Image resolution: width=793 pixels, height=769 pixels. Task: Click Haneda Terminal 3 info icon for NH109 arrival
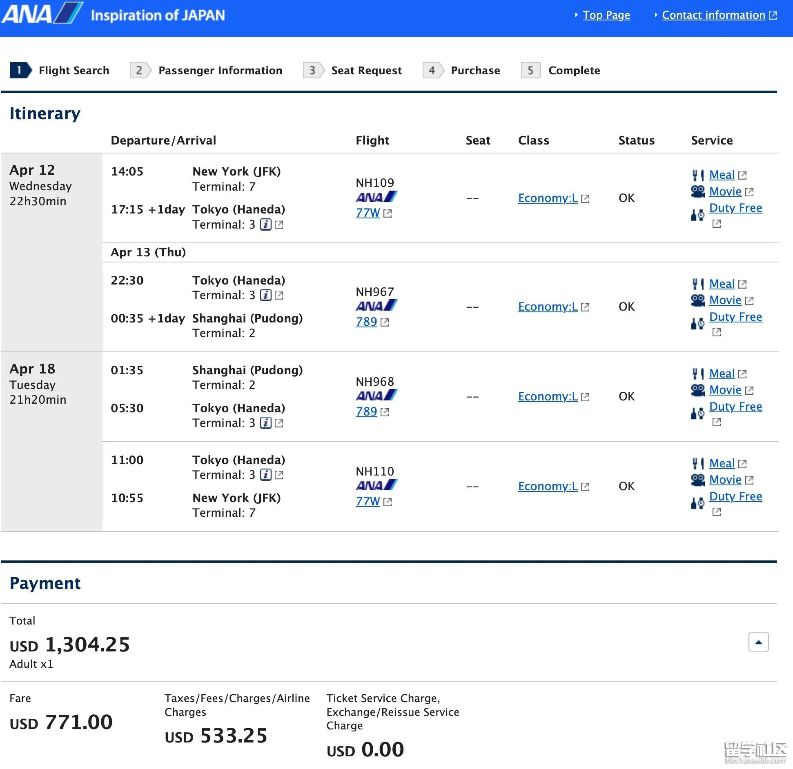[x=266, y=224]
